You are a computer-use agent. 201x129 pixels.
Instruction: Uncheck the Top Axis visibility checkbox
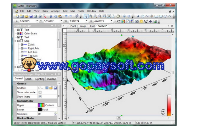(22, 56)
